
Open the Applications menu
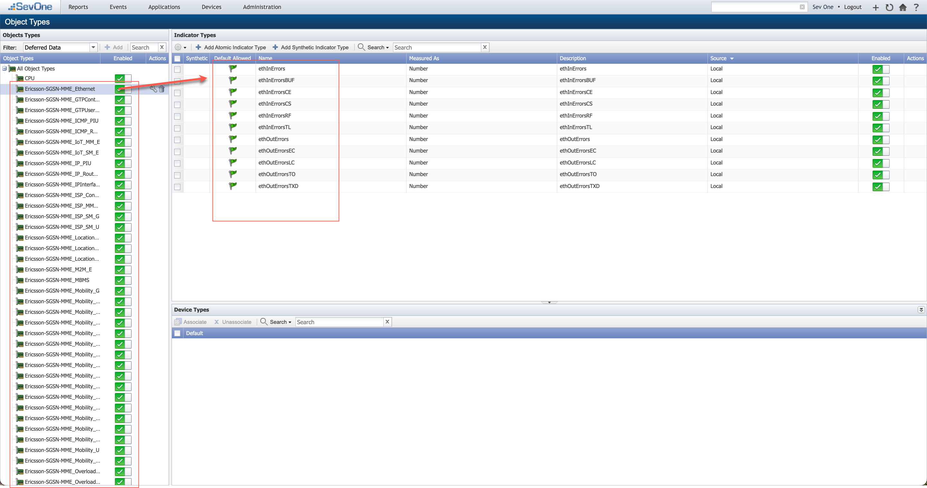pos(164,7)
